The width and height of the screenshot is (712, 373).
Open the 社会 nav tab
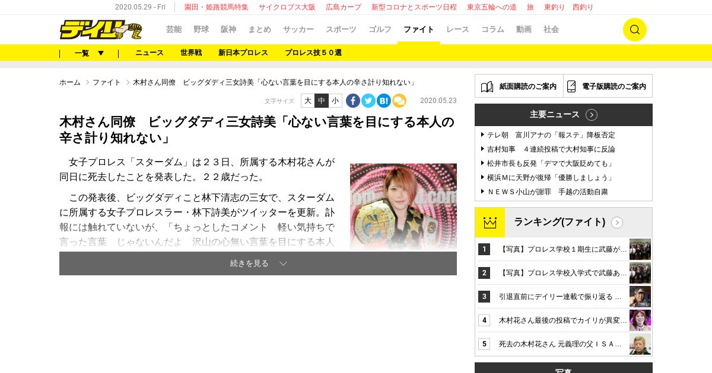click(551, 30)
